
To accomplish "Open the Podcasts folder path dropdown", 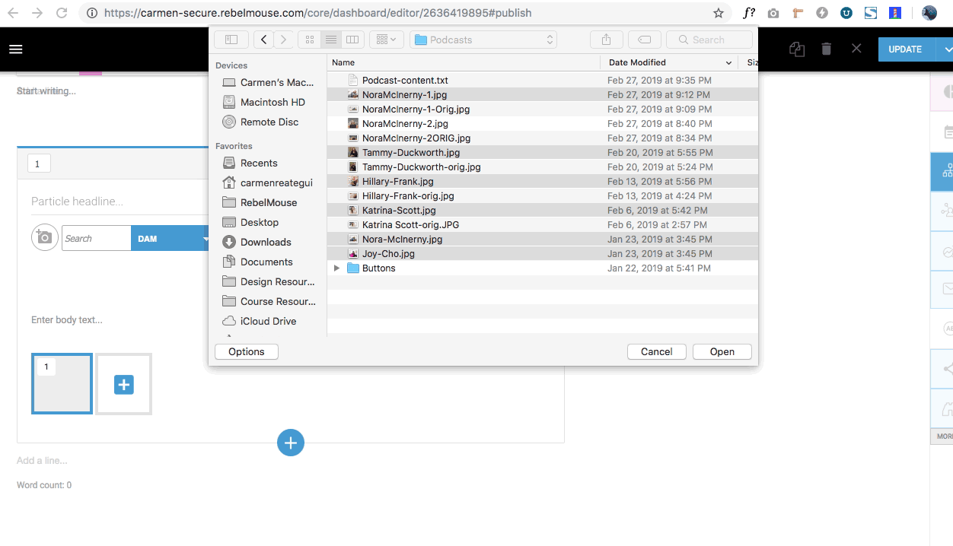I will (483, 40).
